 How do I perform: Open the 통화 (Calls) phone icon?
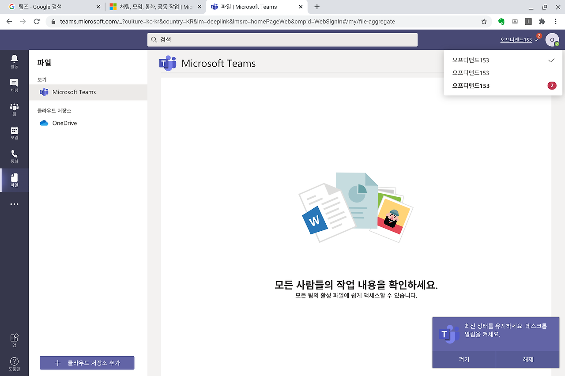pos(14,157)
